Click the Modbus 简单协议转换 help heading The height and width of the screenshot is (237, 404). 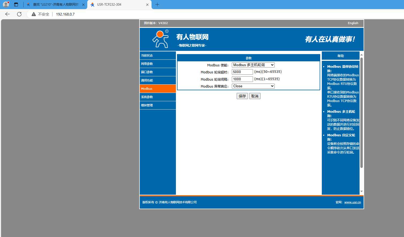(x=343, y=69)
